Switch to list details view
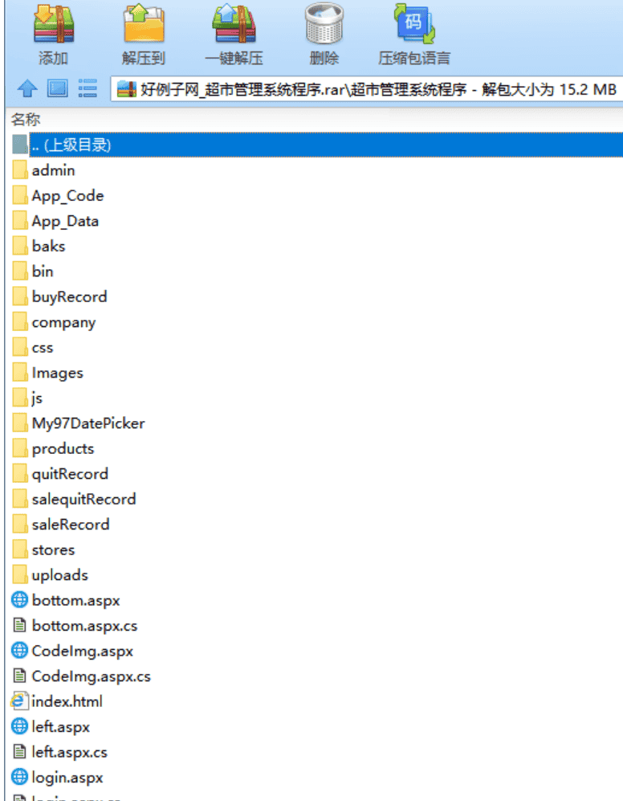This screenshot has width=623, height=801. pos(88,88)
